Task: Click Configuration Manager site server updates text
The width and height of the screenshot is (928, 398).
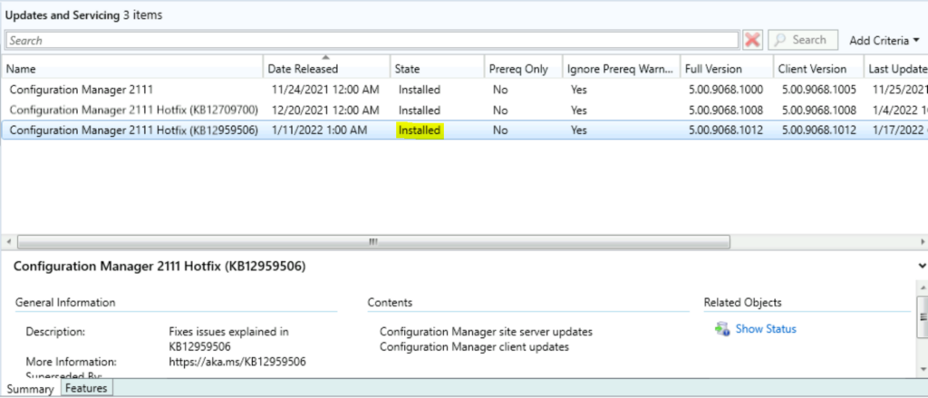Action: [486, 332]
